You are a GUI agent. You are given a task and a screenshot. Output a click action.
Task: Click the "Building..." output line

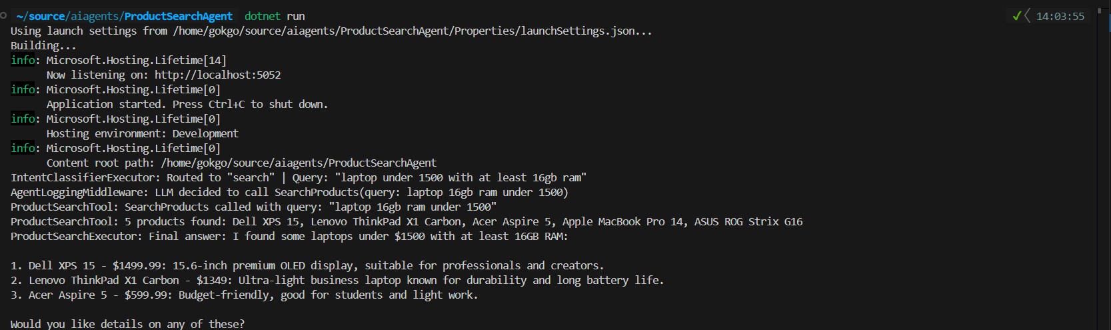pos(43,45)
